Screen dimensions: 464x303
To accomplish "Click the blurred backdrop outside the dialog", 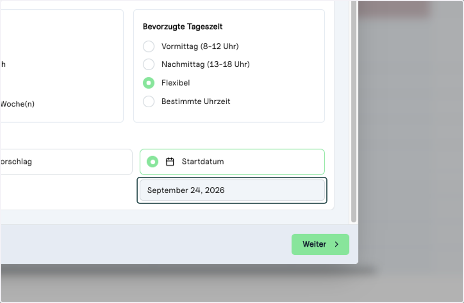I will pyautogui.click(x=410, y=154).
